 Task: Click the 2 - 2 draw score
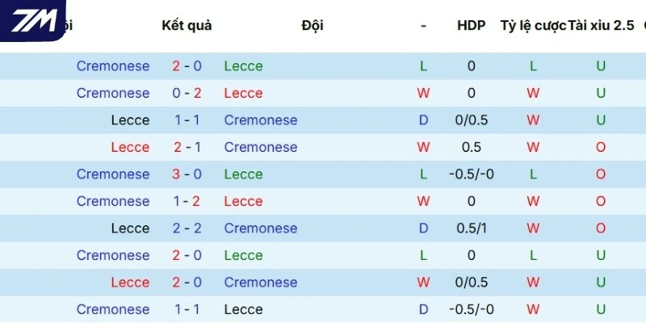187,229
